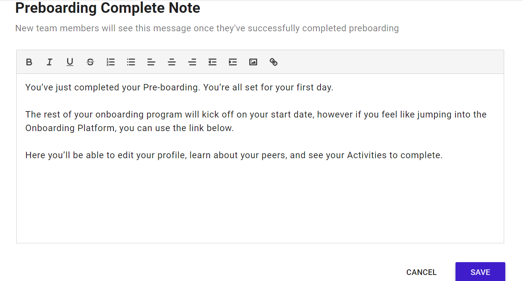Insert an image into the note
The width and height of the screenshot is (523, 281).
tap(253, 62)
